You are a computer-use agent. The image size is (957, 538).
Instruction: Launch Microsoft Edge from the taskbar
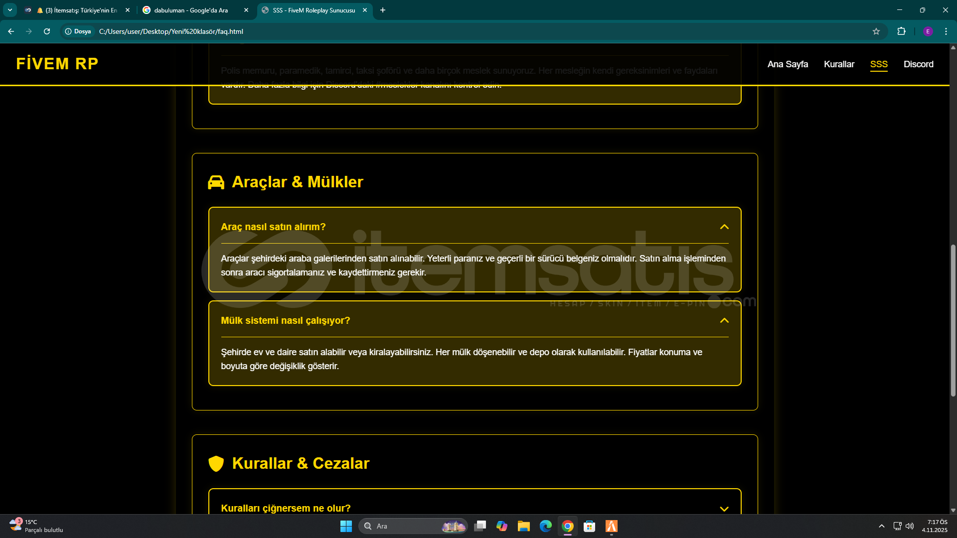point(545,526)
